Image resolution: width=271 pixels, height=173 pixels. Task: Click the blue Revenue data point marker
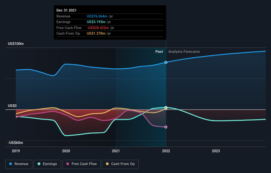166,62
